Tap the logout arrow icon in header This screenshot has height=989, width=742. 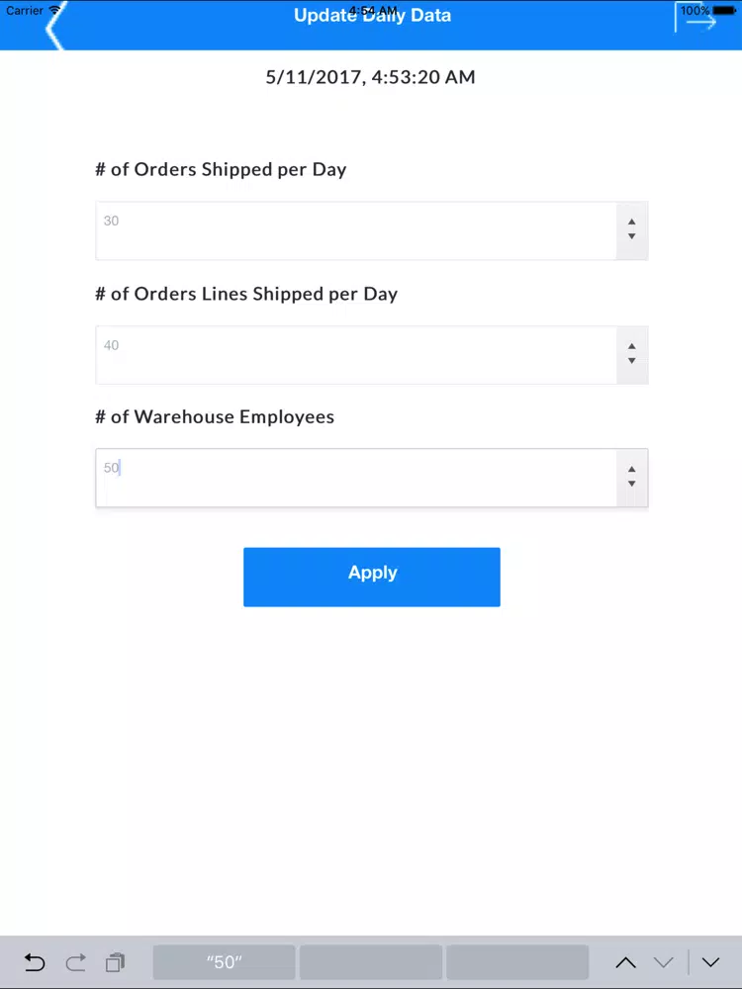[696, 22]
